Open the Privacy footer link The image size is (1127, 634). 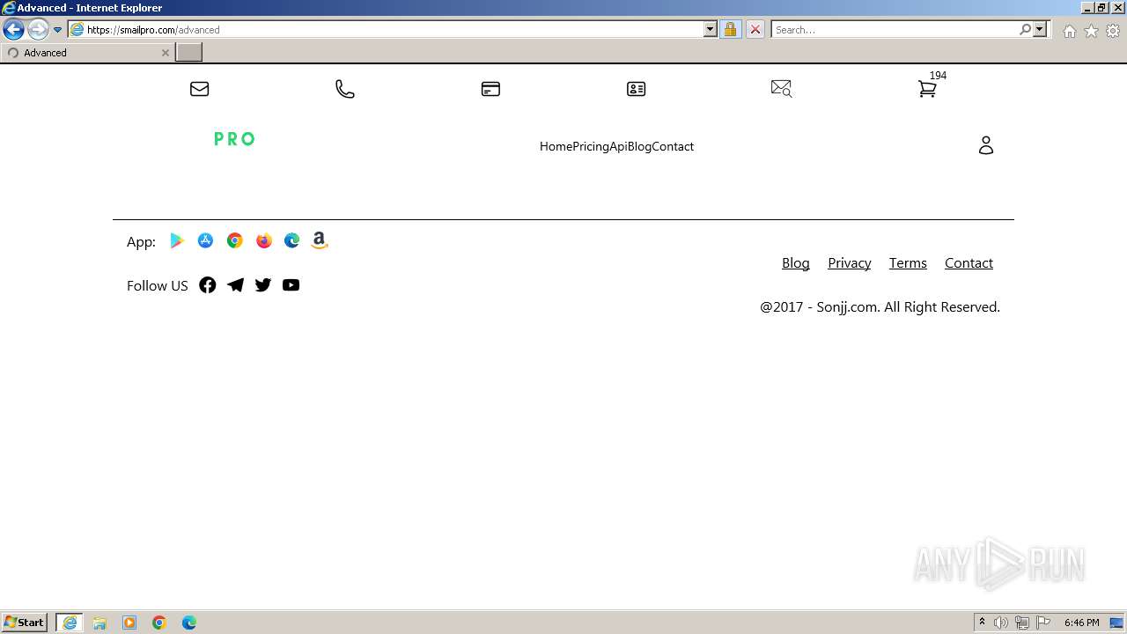coord(850,263)
